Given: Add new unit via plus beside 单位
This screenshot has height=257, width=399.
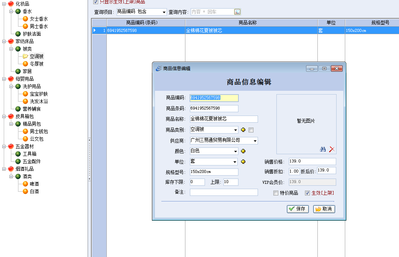Looking at the screenshot, I should [x=243, y=162].
